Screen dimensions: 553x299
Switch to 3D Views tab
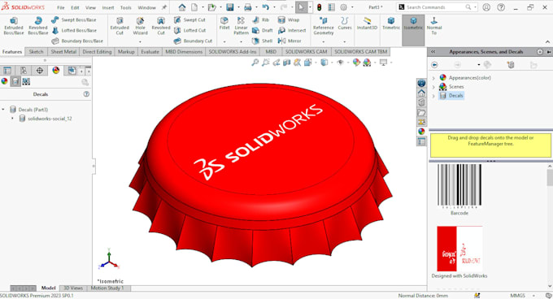click(73, 288)
